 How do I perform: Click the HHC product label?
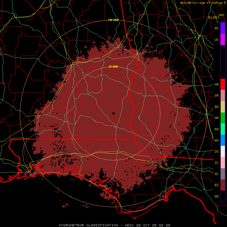(221, 15)
